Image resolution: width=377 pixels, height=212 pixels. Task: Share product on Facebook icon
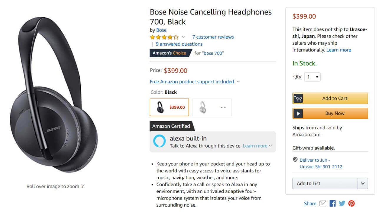(333, 203)
